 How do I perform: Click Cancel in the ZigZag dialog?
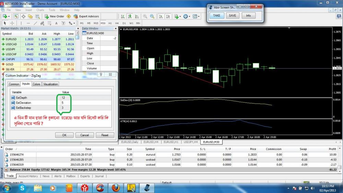(84, 135)
